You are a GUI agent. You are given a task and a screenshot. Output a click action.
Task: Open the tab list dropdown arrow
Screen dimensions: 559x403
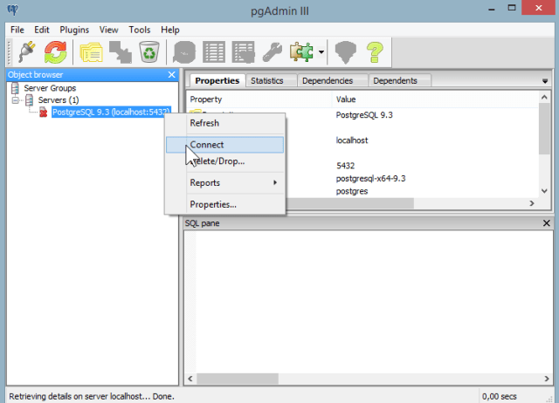pos(545,81)
